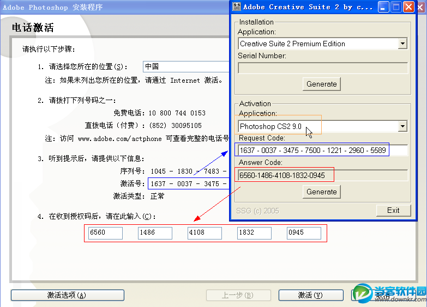Open the Activation Application dropdown arrow

click(x=402, y=126)
